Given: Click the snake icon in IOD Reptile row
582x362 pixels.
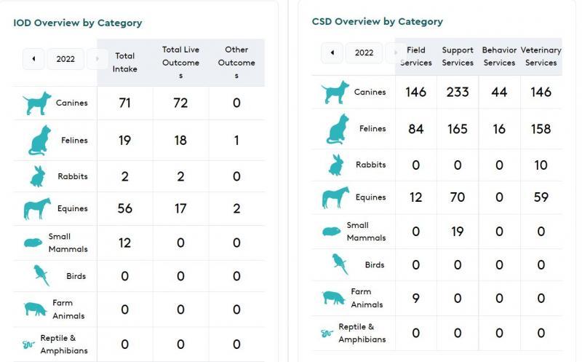Looking at the screenshot, I should coord(28,345).
